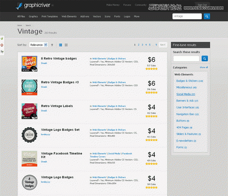Go to results page 9
The height and width of the screenshot is (196, 228).
tap(156, 45)
